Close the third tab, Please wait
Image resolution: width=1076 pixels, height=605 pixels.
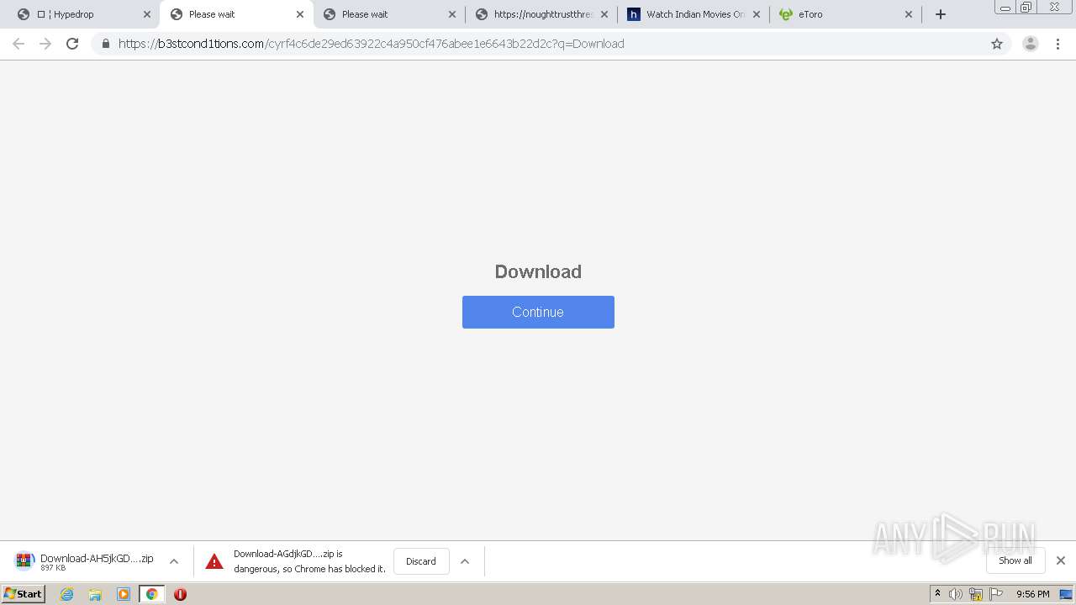[x=451, y=14]
